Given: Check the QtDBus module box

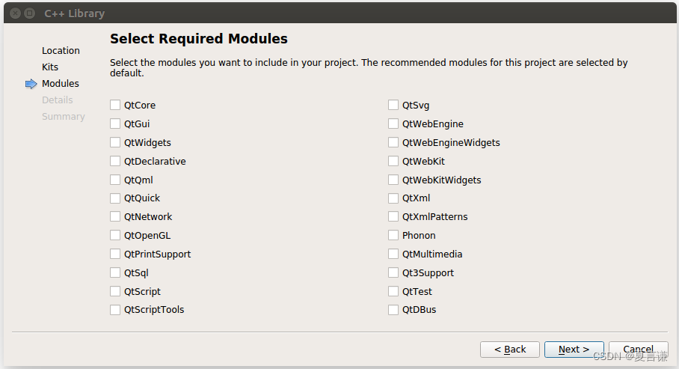Looking at the screenshot, I should click(393, 310).
